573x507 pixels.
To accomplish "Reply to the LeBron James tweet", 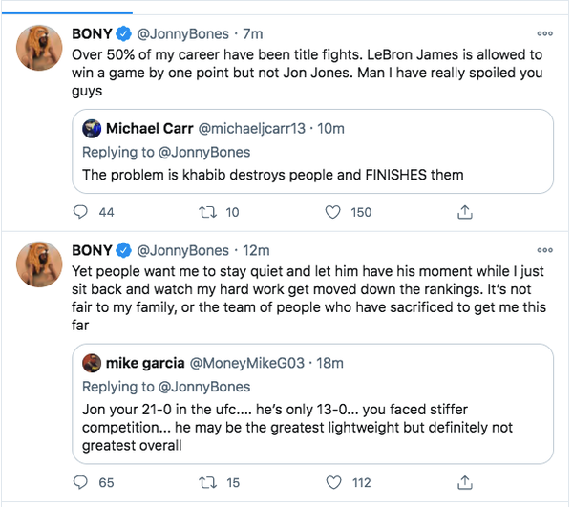I will [x=81, y=212].
